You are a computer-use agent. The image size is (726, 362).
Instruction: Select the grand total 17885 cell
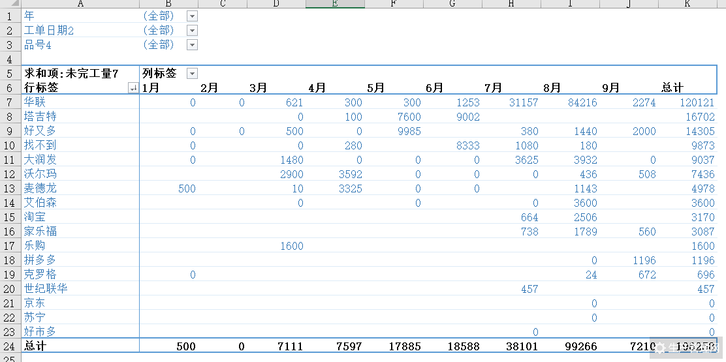click(405, 345)
